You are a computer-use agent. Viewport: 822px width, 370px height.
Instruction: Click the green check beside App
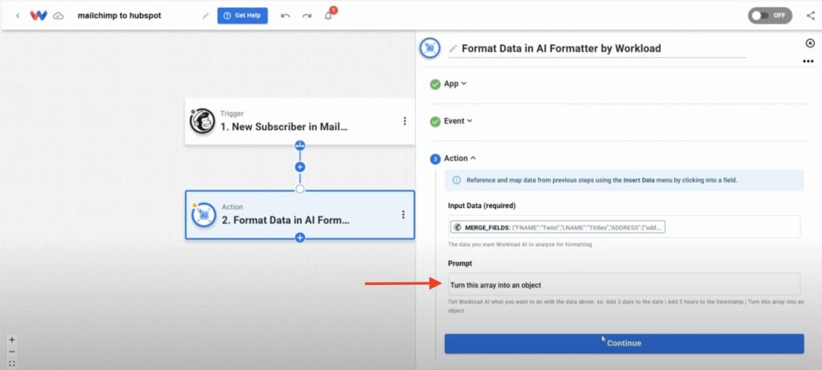(435, 84)
